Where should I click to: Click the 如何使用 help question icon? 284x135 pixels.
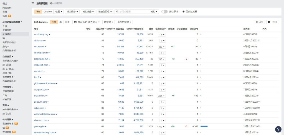[x=51, y=3]
